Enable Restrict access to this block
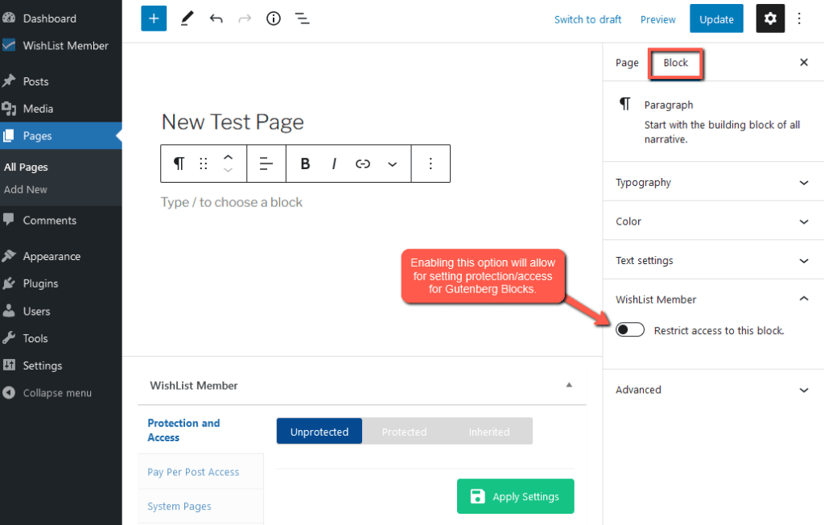824x525 pixels. tap(630, 330)
